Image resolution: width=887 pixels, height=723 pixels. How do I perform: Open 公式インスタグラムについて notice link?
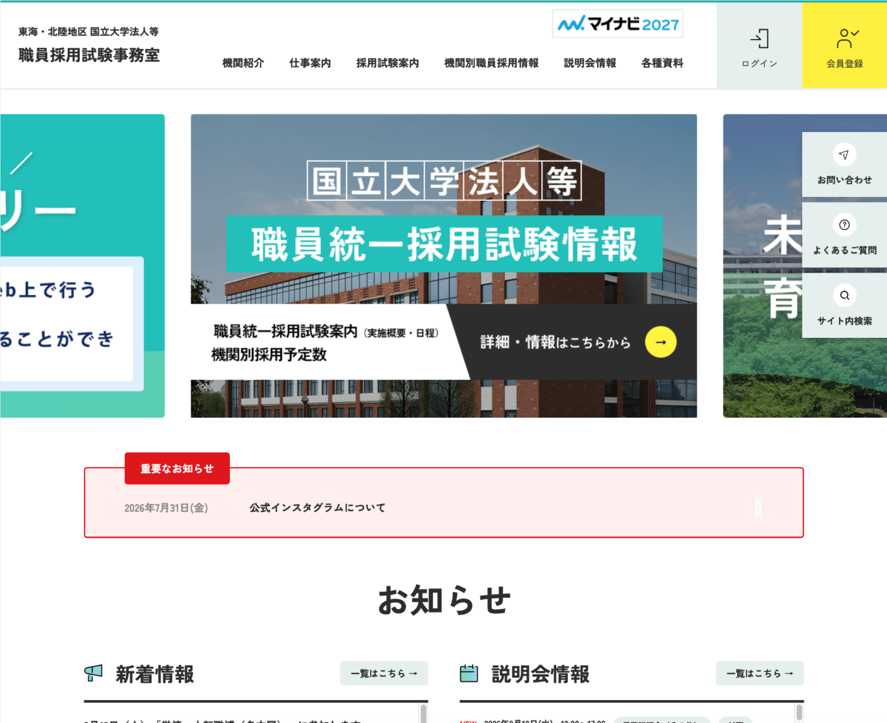pos(317,508)
